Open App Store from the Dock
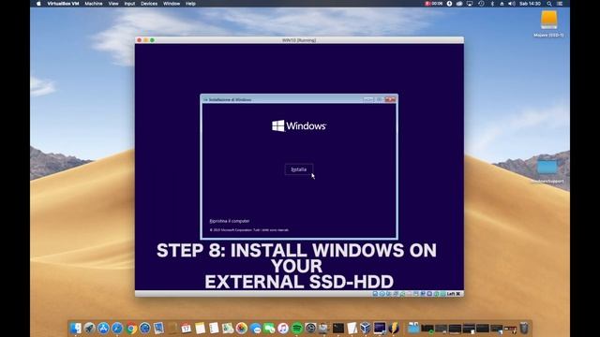The height and width of the screenshot is (337, 600). pyautogui.click(x=103, y=329)
